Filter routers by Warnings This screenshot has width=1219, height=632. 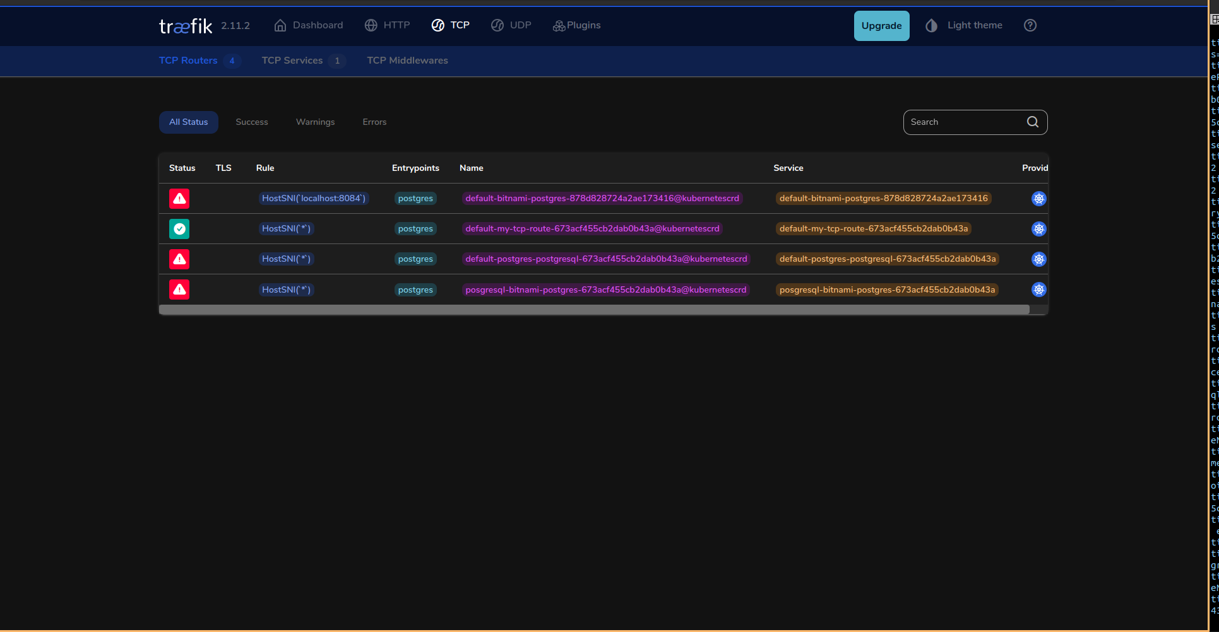(x=315, y=122)
